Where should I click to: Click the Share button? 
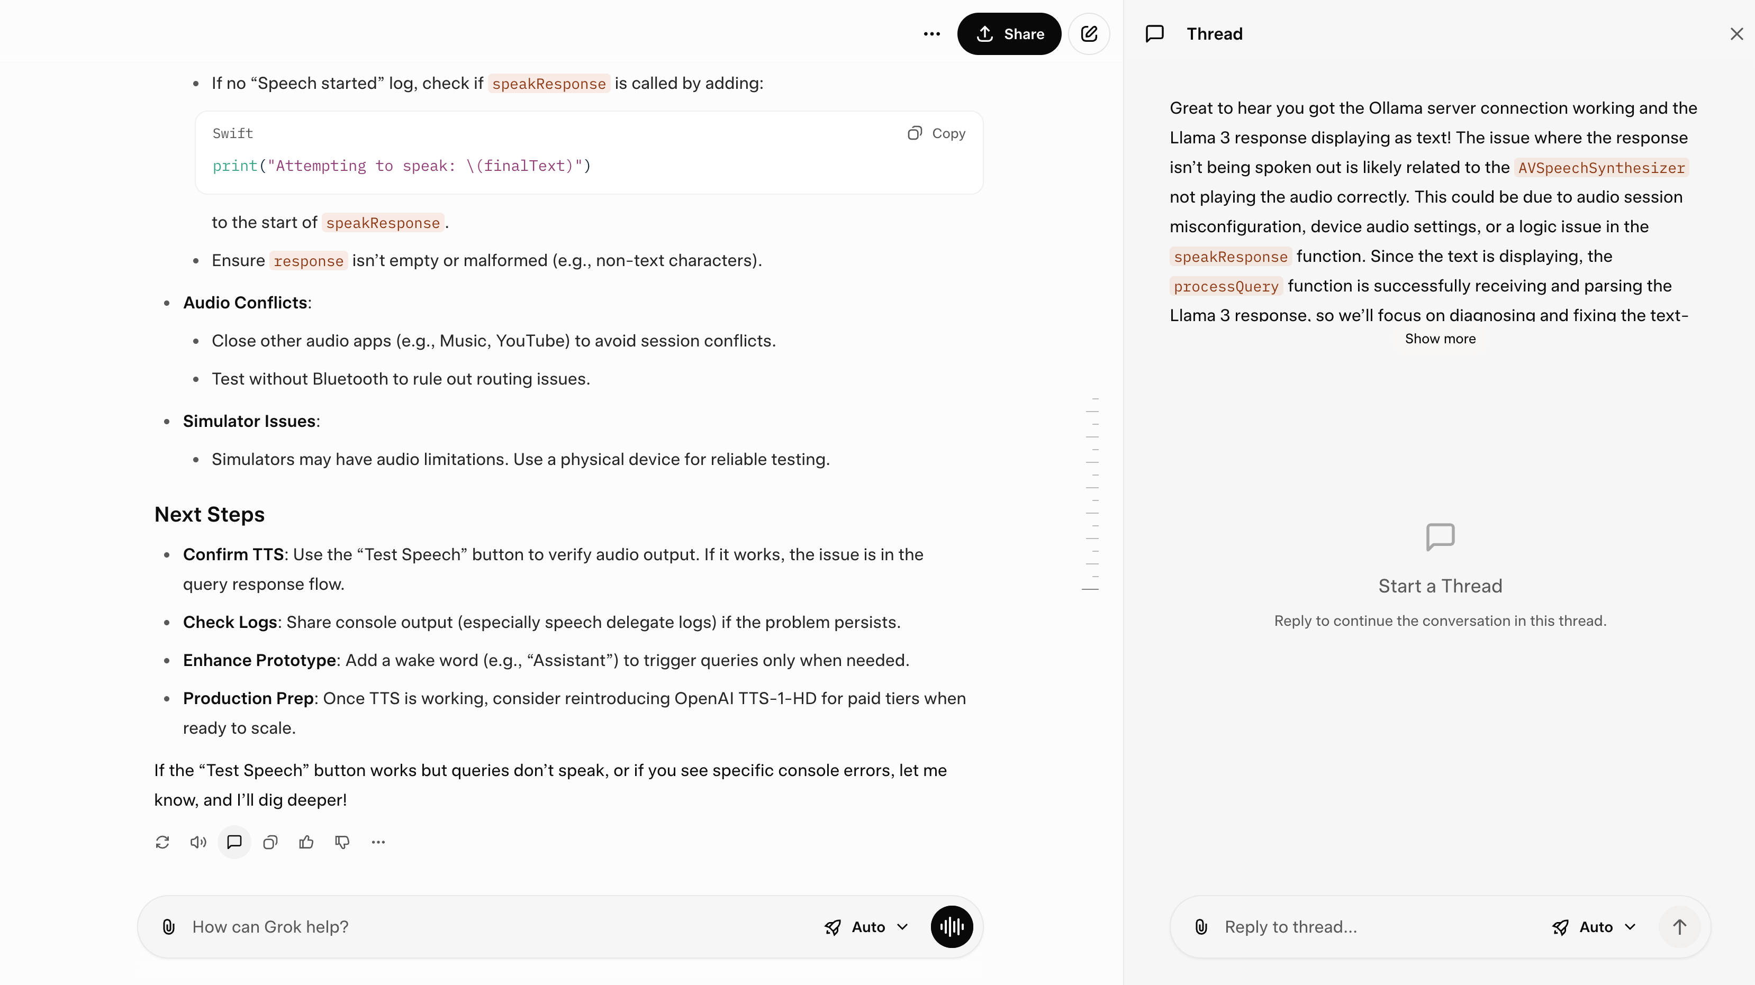[1009, 34]
